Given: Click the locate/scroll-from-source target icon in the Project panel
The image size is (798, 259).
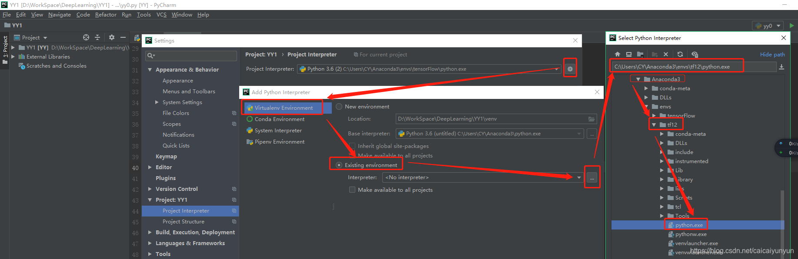Looking at the screenshot, I should 86,37.
